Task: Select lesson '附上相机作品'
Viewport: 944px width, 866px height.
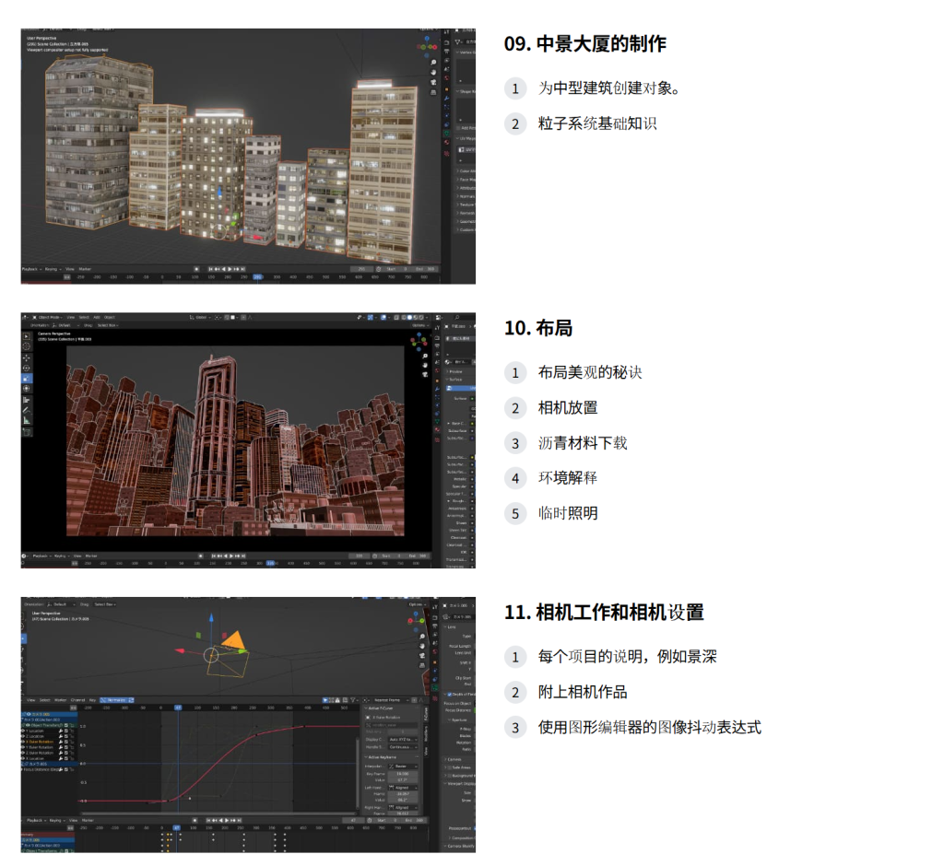Action: coord(583,692)
